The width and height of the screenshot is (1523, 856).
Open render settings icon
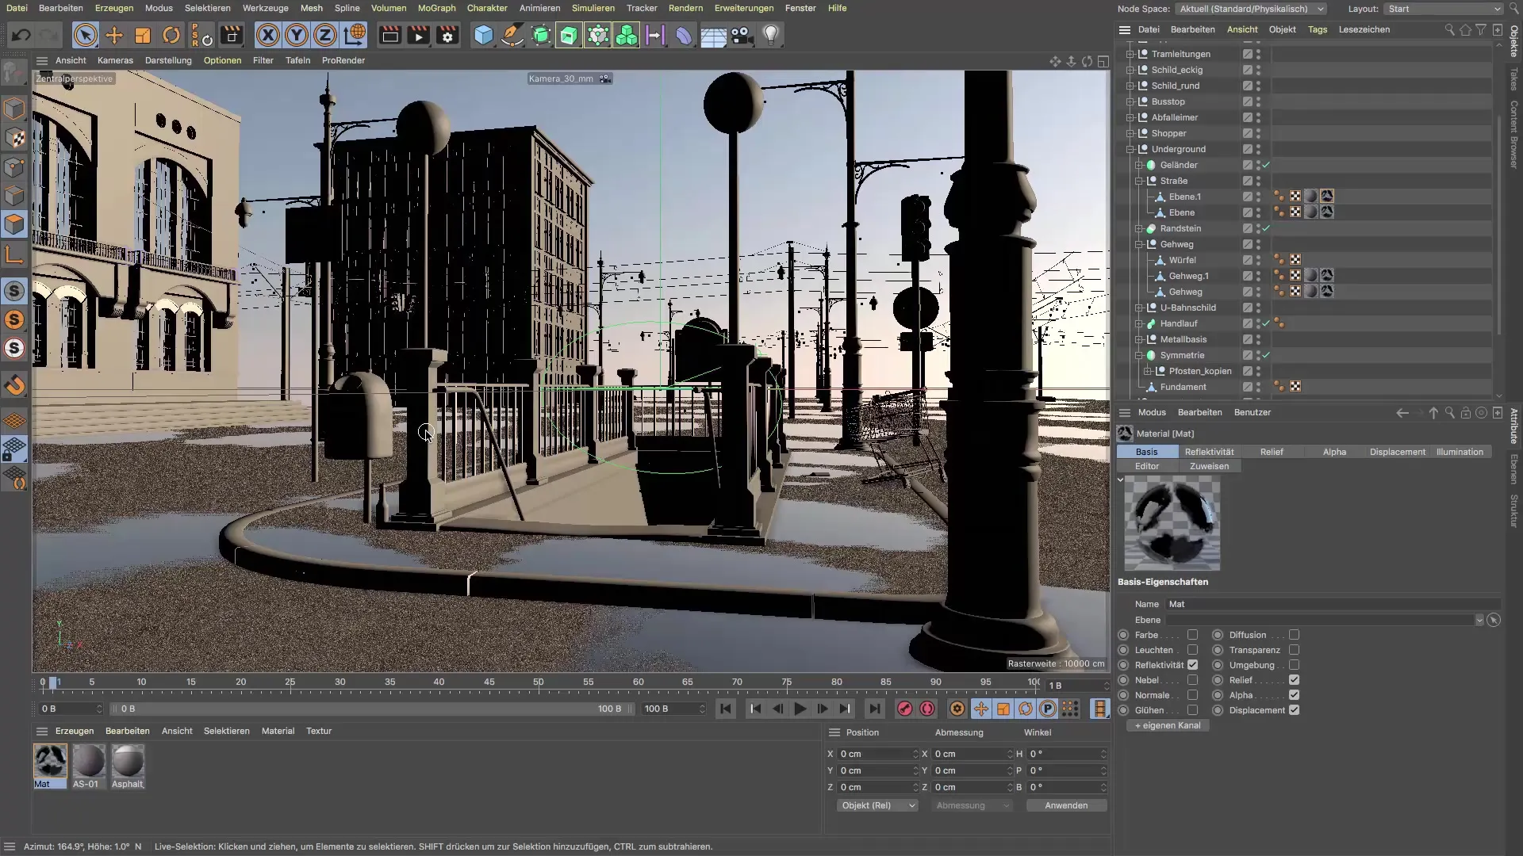click(447, 35)
